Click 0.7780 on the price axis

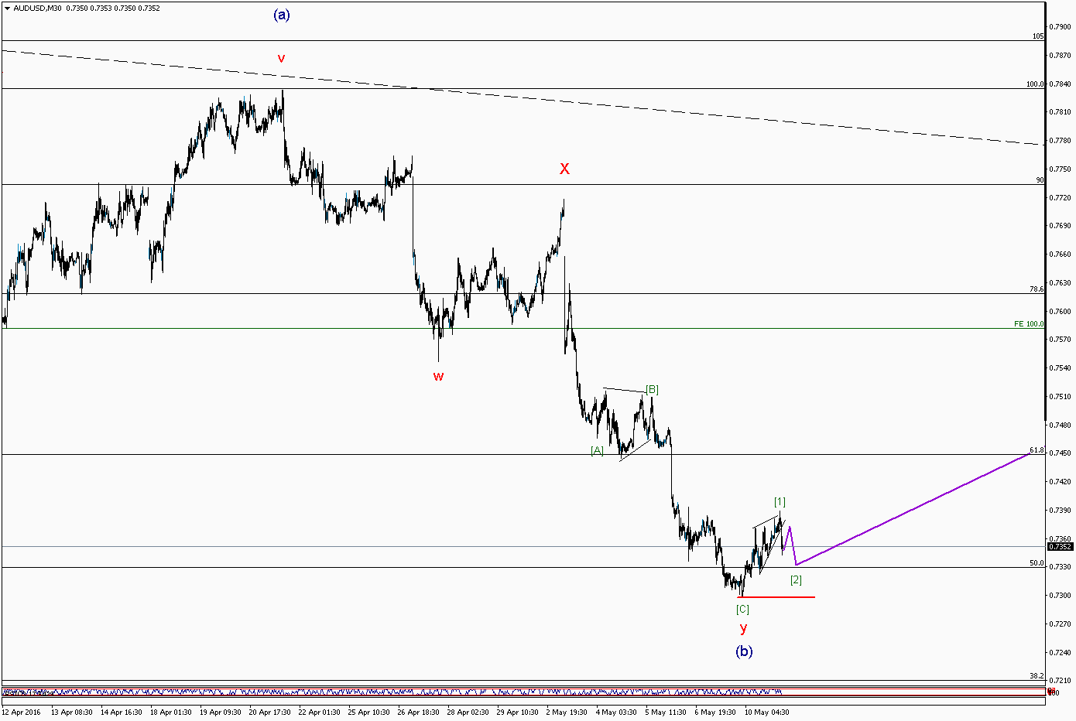1061,141
